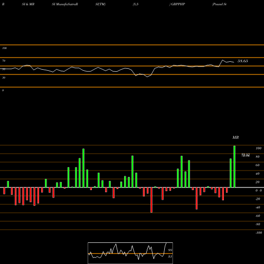This screenshot has width=264, height=264.
Task: Click the MR axis label -100
Action: click(259, 233)
